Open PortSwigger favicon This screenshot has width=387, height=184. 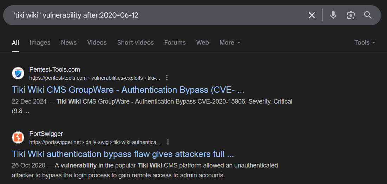[18, 138]
